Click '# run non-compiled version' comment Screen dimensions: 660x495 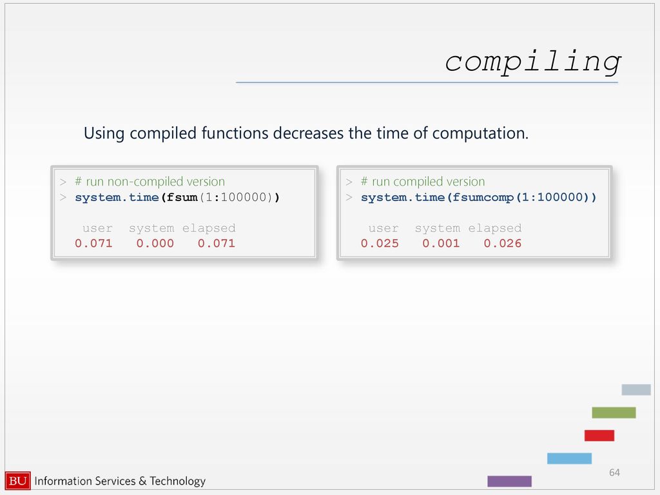tap(150, 181)
